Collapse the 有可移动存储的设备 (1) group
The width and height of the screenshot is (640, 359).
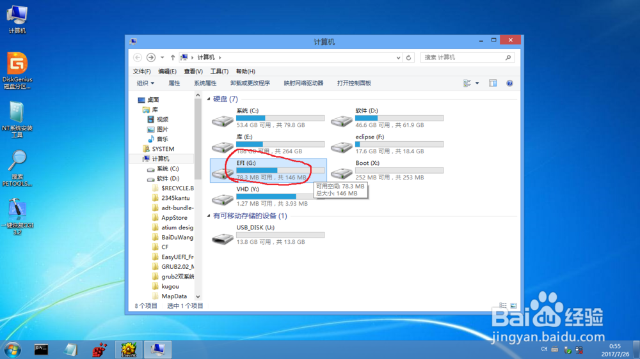[209, 216]
